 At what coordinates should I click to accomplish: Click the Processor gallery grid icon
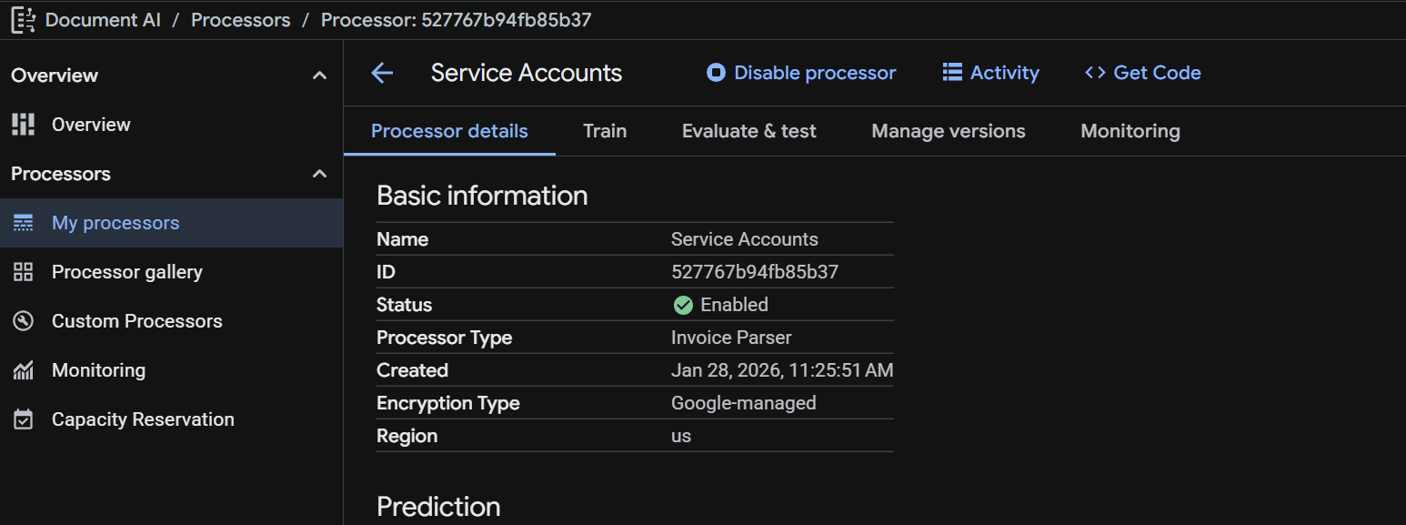[23, 272]
